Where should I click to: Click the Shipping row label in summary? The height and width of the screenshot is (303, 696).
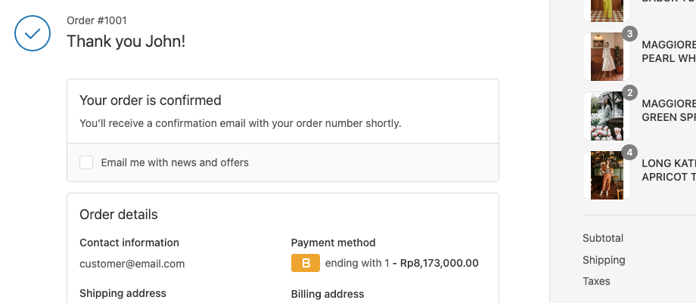click(604, 260)
